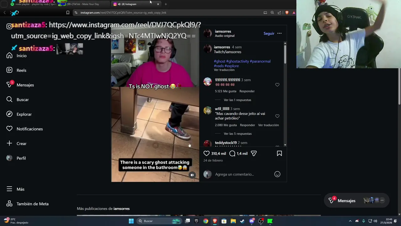Show hidden system tray icons
The width and height of the screenshot is (401, 226).
click(350, 221)
